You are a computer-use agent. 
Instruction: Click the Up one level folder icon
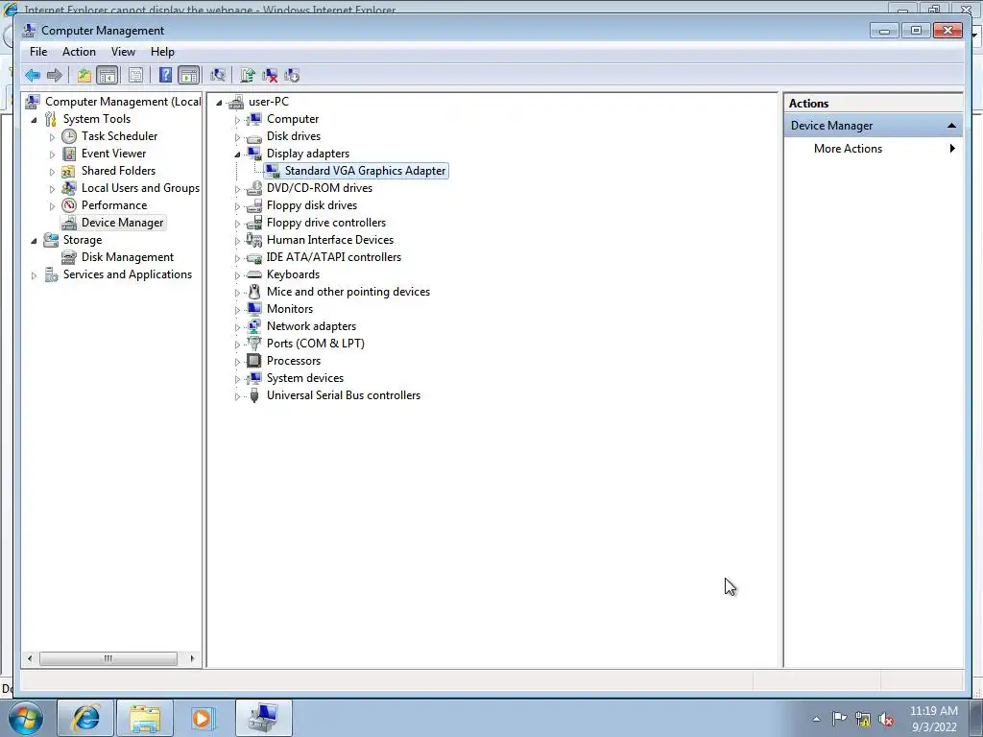(x=84, y=76)
